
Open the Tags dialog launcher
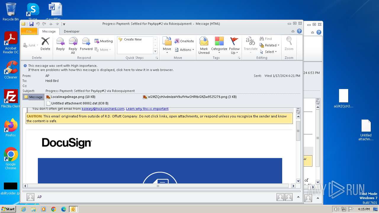[239, 58]
